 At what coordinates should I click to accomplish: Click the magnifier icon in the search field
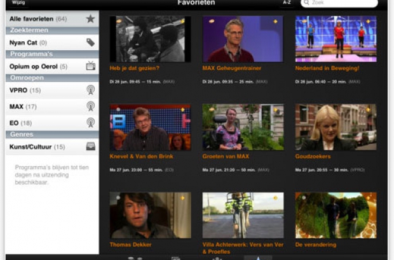[306, 3]
